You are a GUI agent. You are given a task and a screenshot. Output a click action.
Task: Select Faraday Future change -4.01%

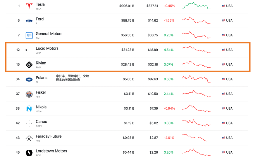(x=169, y=138)
